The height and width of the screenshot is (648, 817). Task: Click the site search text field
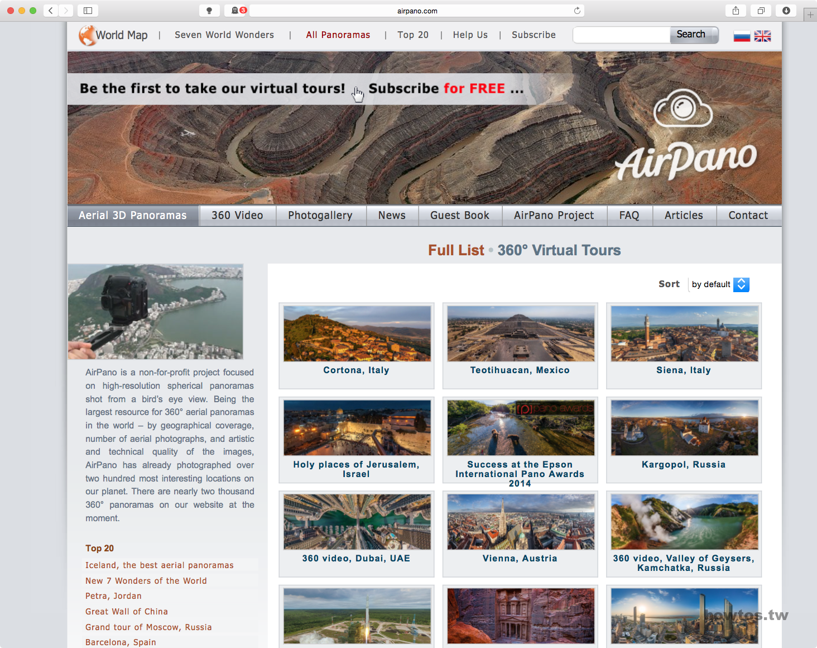[x=622, y=35]
